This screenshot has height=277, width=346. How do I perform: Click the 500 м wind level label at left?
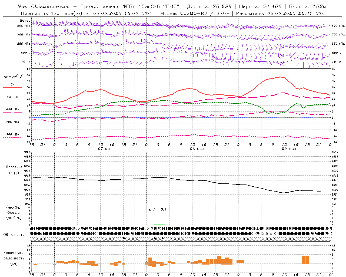(26, 53)
